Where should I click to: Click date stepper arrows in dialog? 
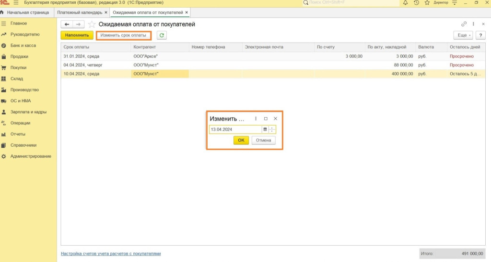point(272,130)
